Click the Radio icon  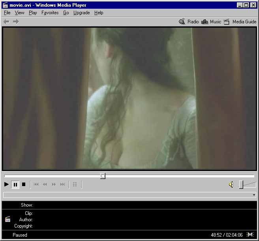click(182, 22)
